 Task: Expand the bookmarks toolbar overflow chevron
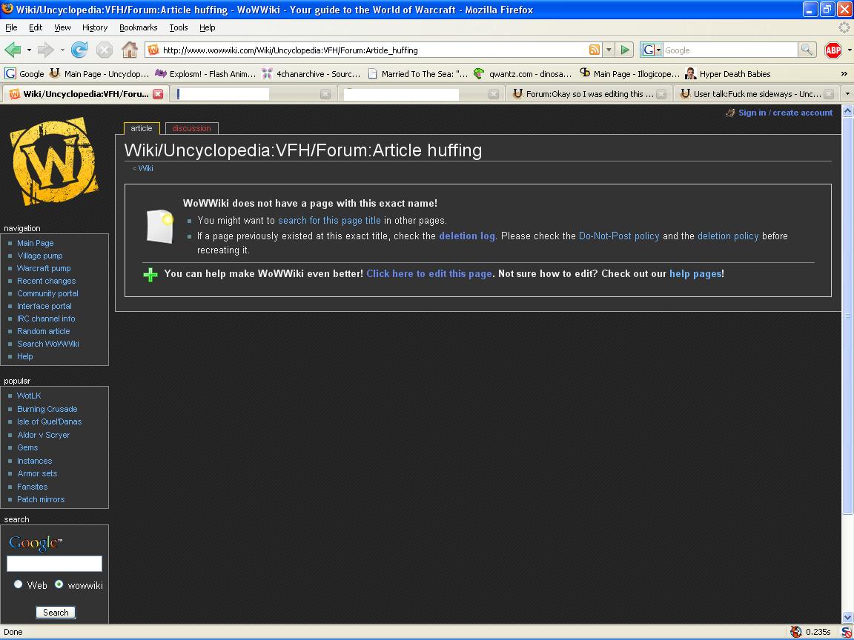844,73
